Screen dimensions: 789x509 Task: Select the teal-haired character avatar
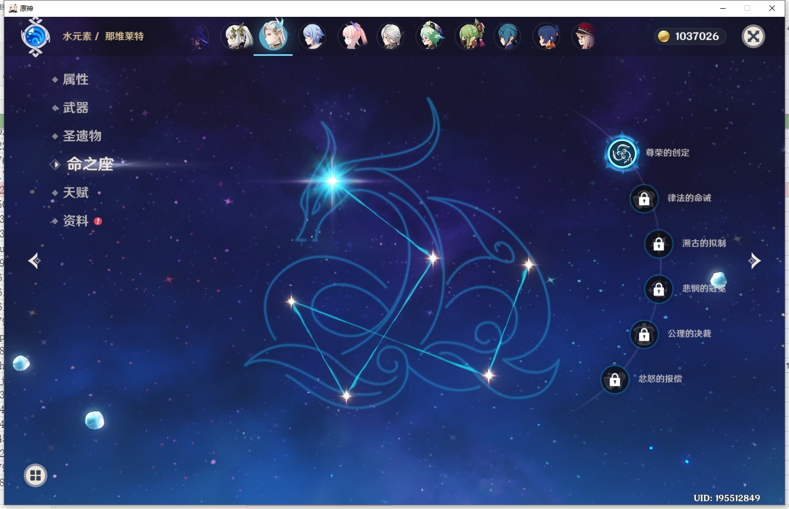pyautogui.click(x=508, y=36)
